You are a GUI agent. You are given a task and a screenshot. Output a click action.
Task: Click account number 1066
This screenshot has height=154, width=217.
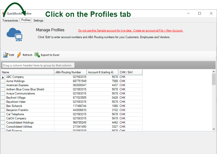pyautogui.click(x=115, y=106)
